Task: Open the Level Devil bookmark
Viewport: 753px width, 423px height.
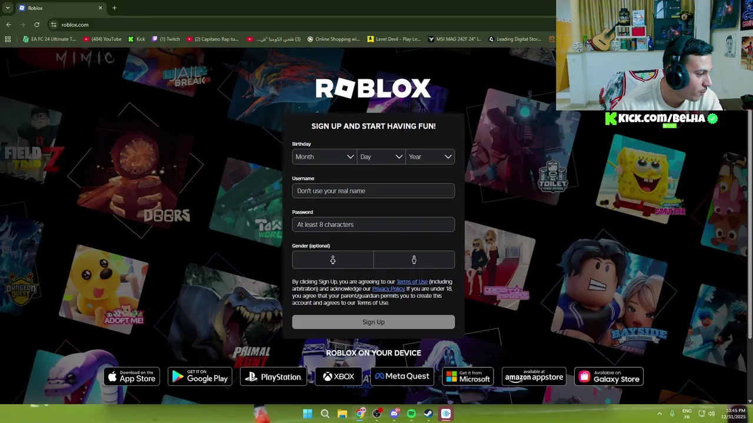Action: click(394, 39)
